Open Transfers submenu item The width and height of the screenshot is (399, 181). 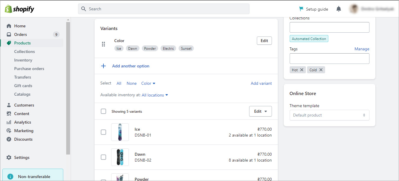pos(22,77)
